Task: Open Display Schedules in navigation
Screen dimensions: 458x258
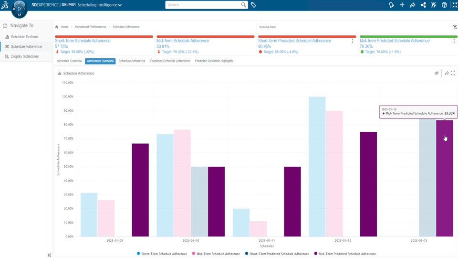Action: [x=25, y=56]
